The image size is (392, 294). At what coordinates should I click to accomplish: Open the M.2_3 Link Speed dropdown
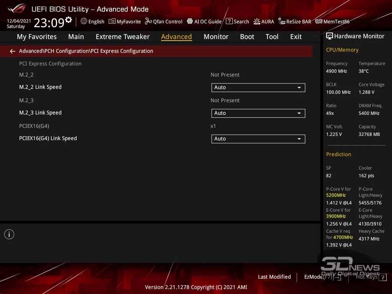258,113
